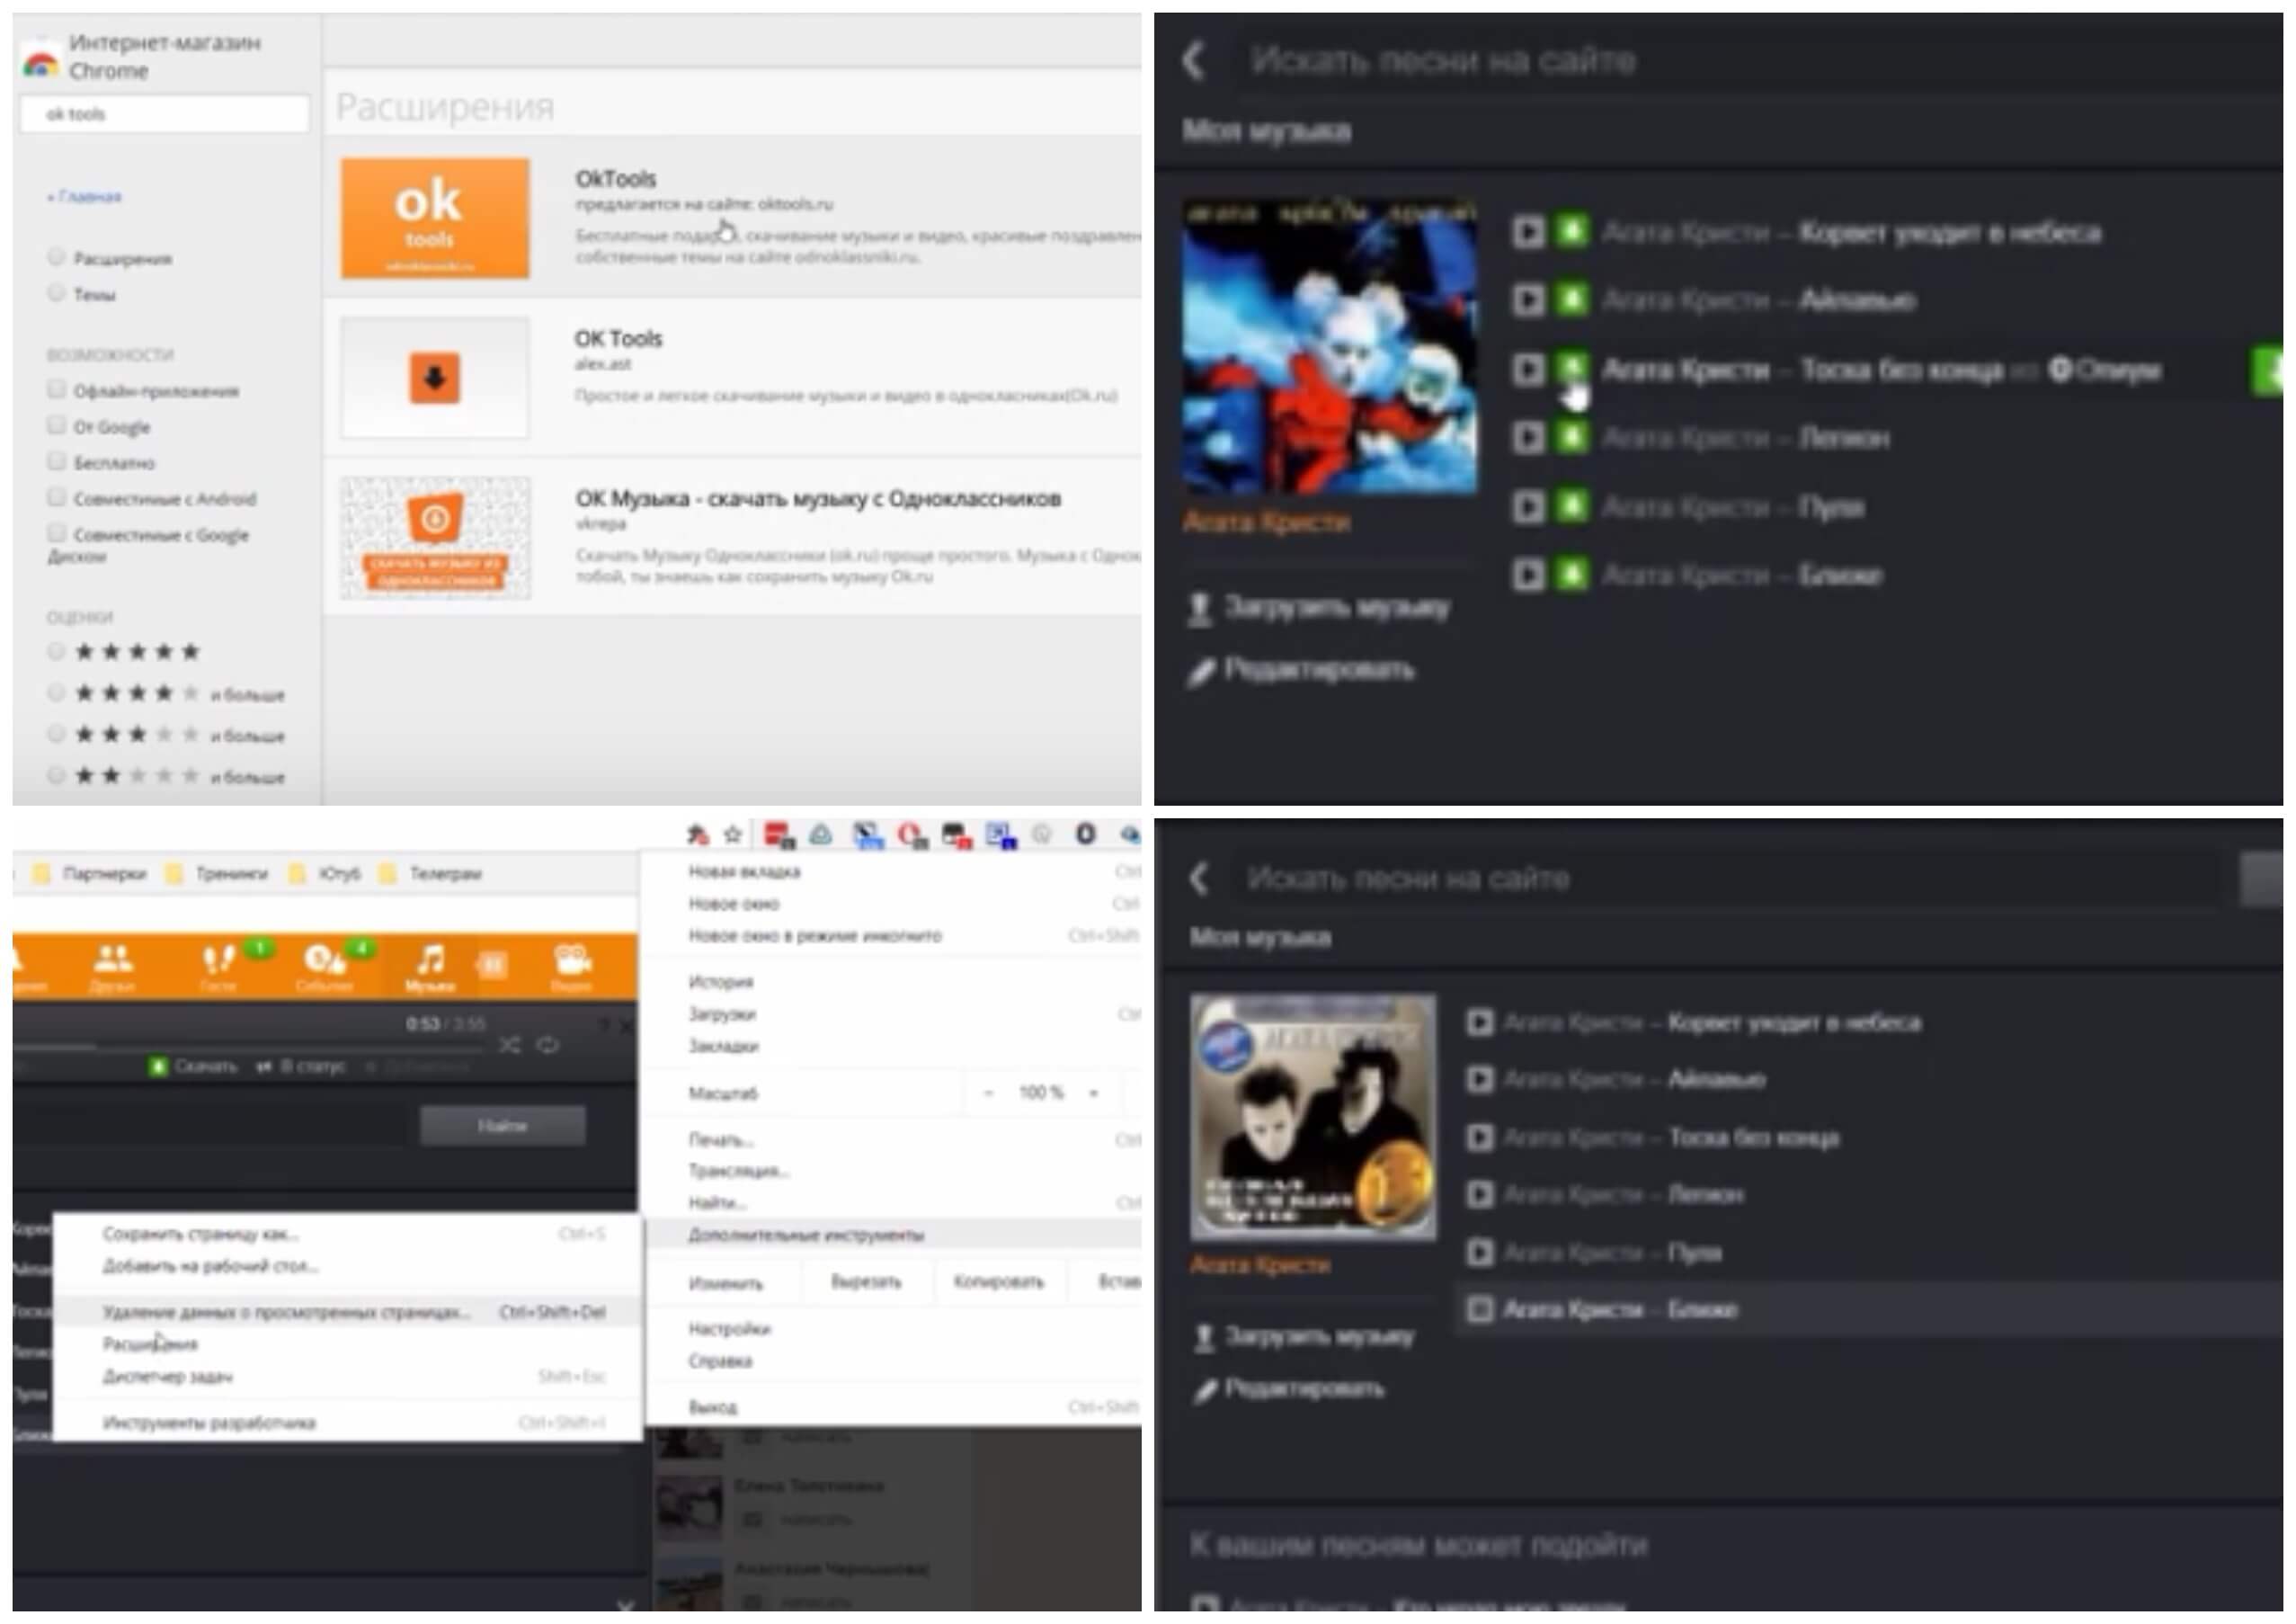Play 'Легион' in the top-right screenshot

tap(1527, 438)
